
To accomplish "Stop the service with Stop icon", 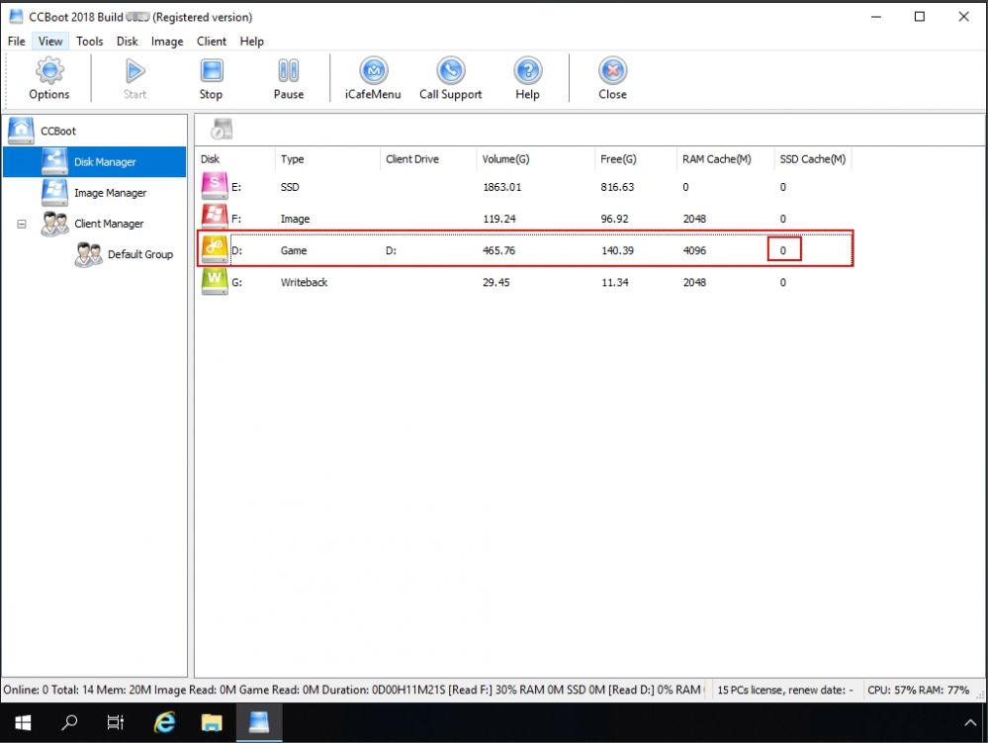I will [x=211, y=70].
